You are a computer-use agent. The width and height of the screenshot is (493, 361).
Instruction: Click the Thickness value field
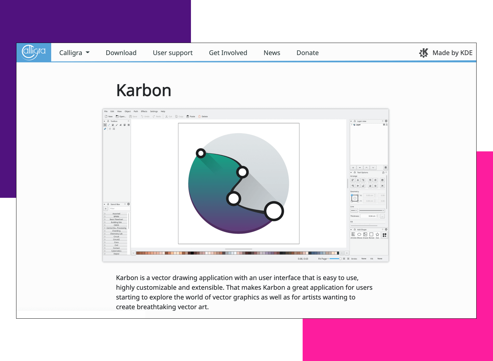pos(370,216)
